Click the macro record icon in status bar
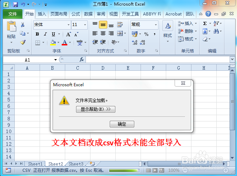This screenshot has height=176, width=237. tap(8, 170)
